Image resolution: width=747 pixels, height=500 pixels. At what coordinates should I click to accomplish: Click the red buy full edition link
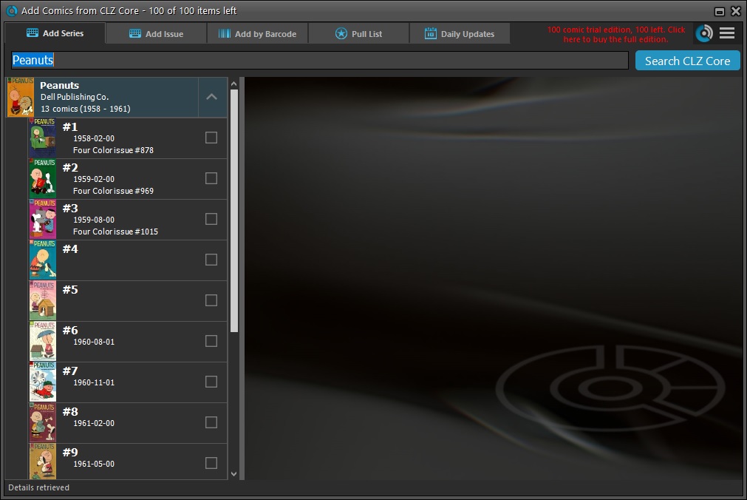click(615, 34)
